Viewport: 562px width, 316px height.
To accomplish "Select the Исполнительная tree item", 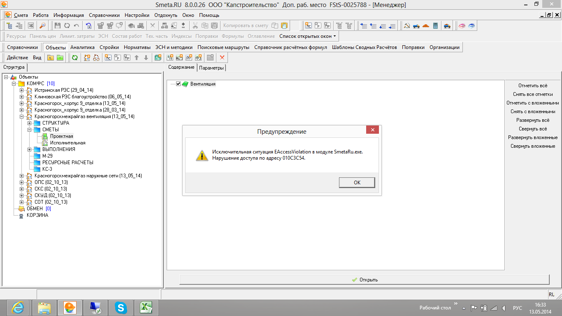I will point(67,143).
